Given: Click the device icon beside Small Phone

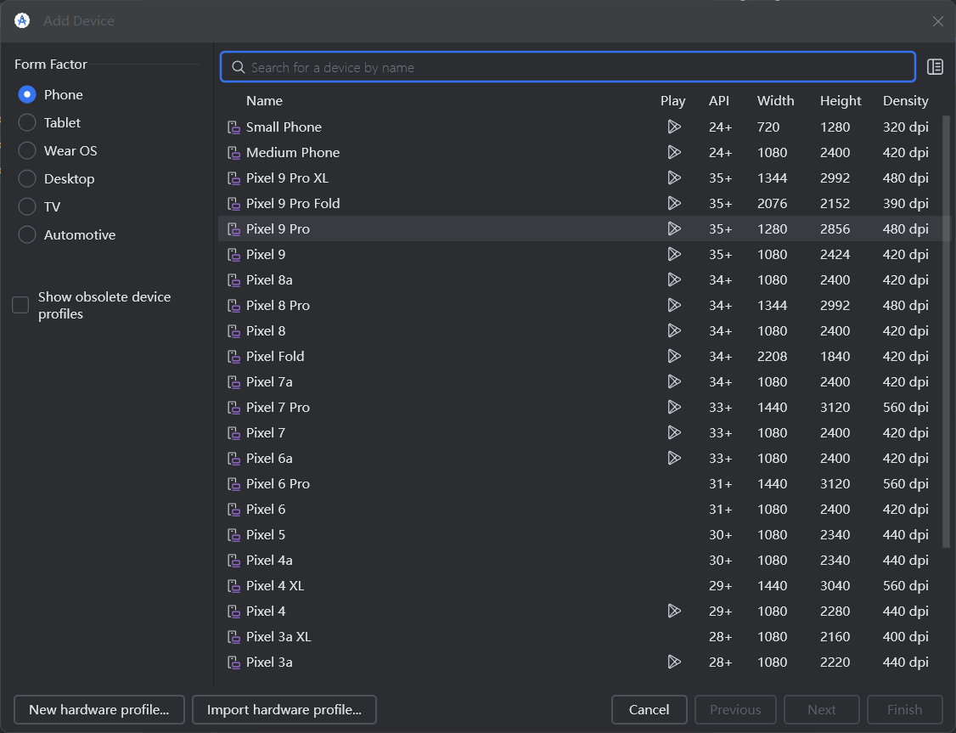Looking at the screenshot, I should (x=233, y=127).
